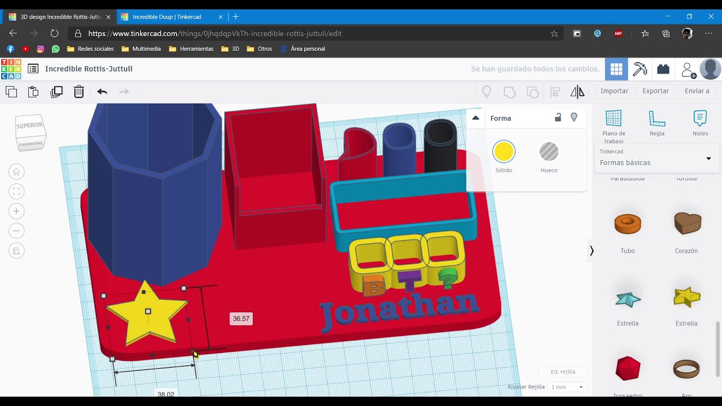Bookmark this page with the star
This screenshot has width=722, height=406.
coord(554,33)
